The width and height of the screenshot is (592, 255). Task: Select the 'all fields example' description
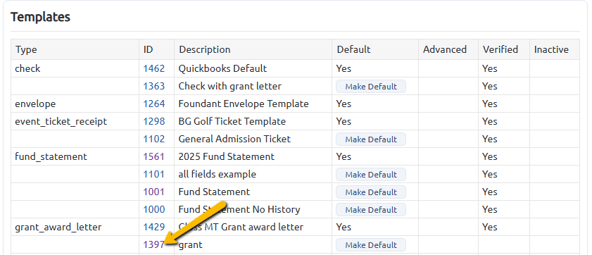pos(217,174)
